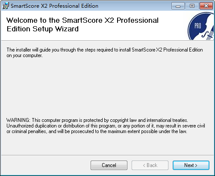Viewport: 215px width, 176px height.
Task: Click the on your computer text line
Action: [24, 55]
